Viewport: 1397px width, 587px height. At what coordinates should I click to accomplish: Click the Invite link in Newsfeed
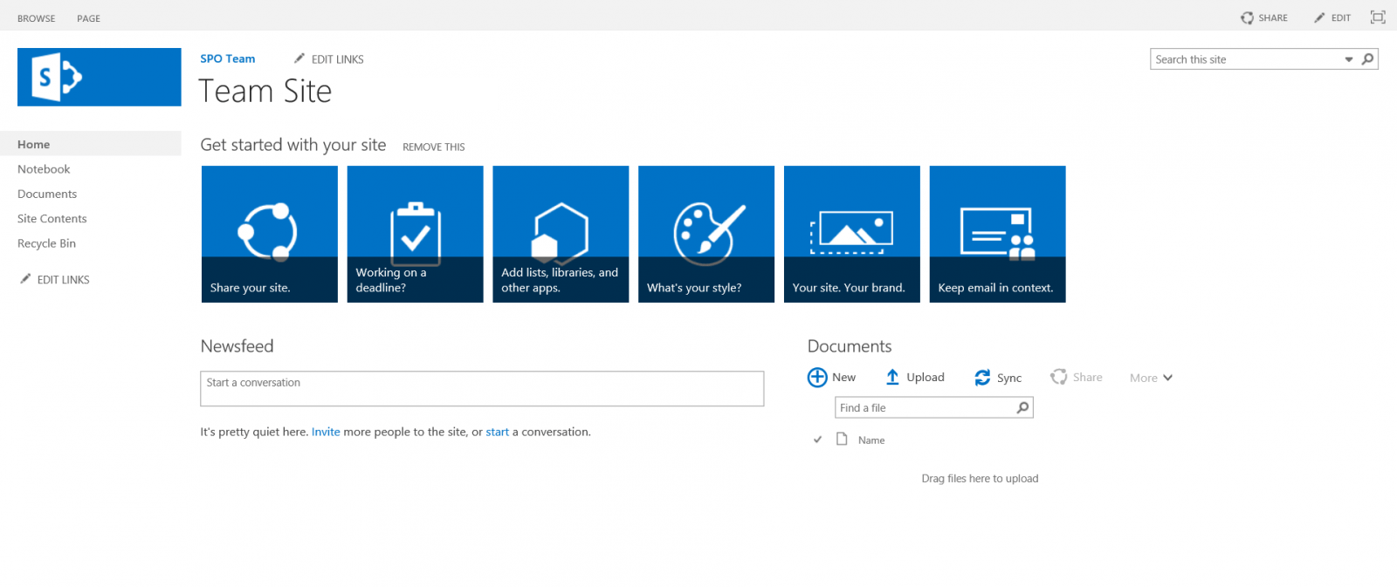[326, 432]
